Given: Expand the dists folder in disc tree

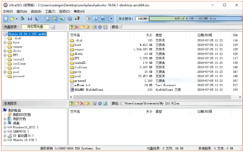Looking at the screenshot, I should coord(5,51).
